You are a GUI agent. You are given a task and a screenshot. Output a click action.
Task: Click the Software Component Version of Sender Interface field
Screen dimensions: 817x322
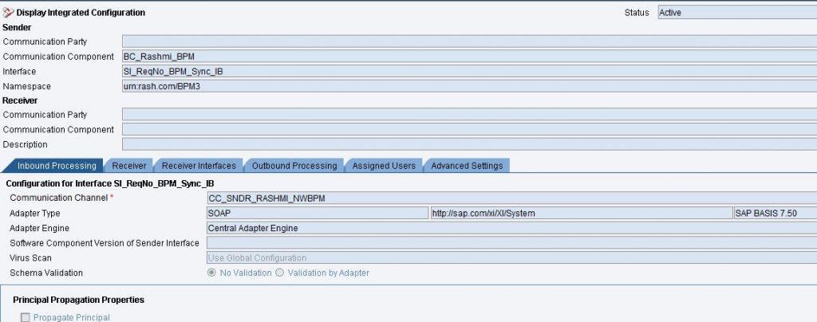click(511, 243)
